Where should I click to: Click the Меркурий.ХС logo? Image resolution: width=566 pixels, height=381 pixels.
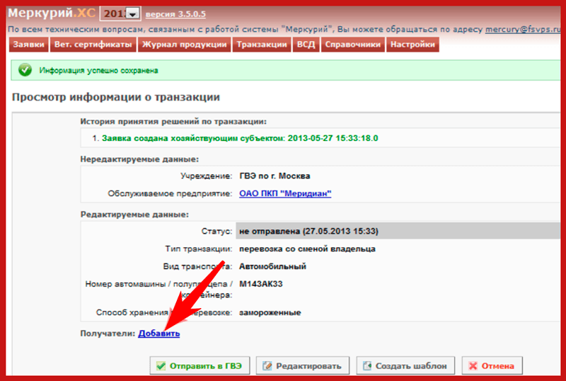tap(52, 13)
